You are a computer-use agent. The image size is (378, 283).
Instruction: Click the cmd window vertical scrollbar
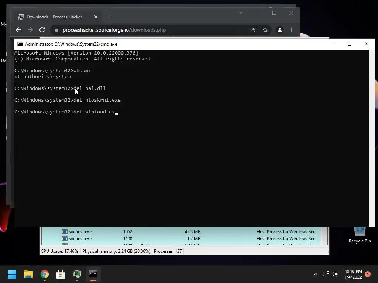(x=372, y=138)
